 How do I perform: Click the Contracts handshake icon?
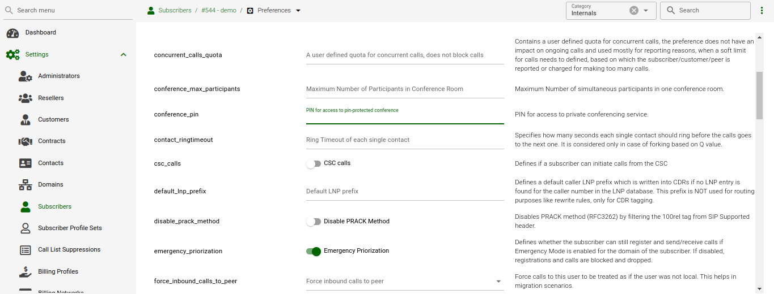pyautogui.click(x=25, y=141)
